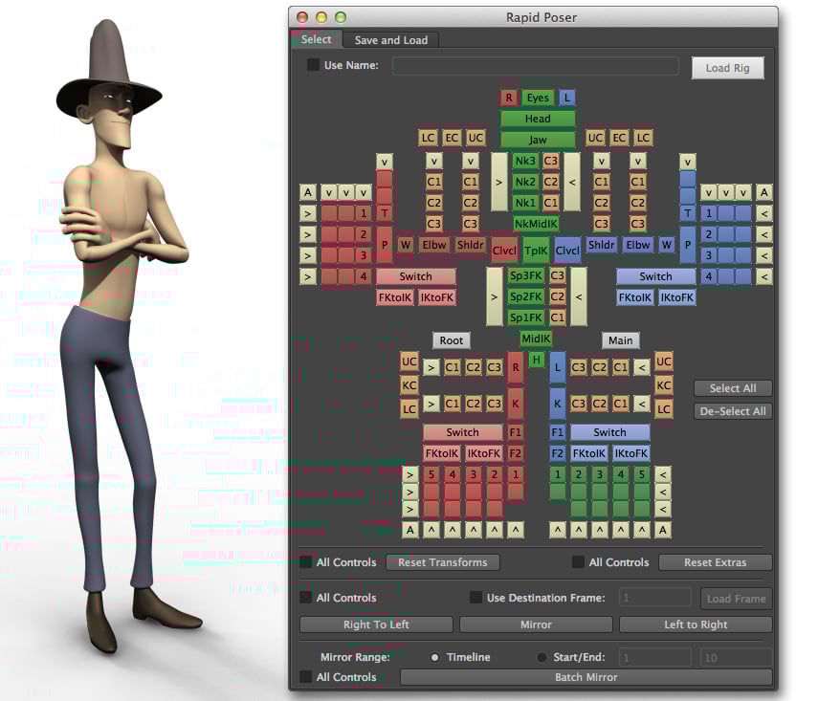
Task: Select the red finger row 1 control
Action: click(x=364, y=213)
